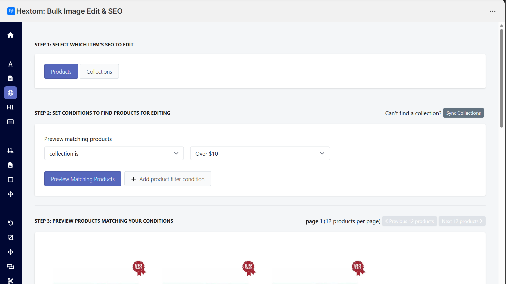Select the scissors cut icon in sidebar
Viewport: 506px width, 284px height.
[x=10, y=281]
